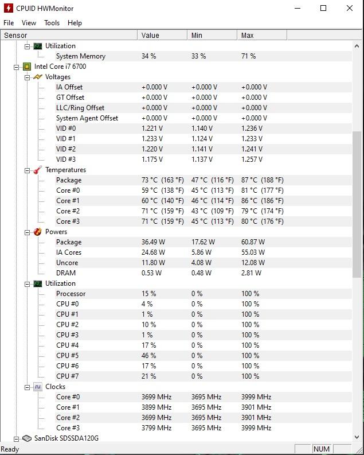Collapse the Clocks section
This screenshot has width=364, height=455.
(x=28, y=387)
